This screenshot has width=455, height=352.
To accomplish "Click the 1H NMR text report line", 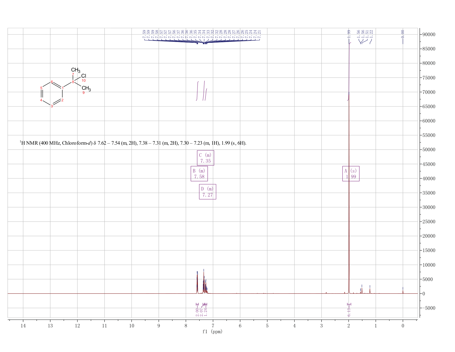I will coord(133,143).
